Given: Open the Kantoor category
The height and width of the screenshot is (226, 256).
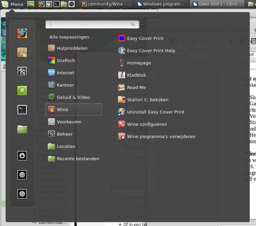Looking at the screenshot, I should 74,85.
